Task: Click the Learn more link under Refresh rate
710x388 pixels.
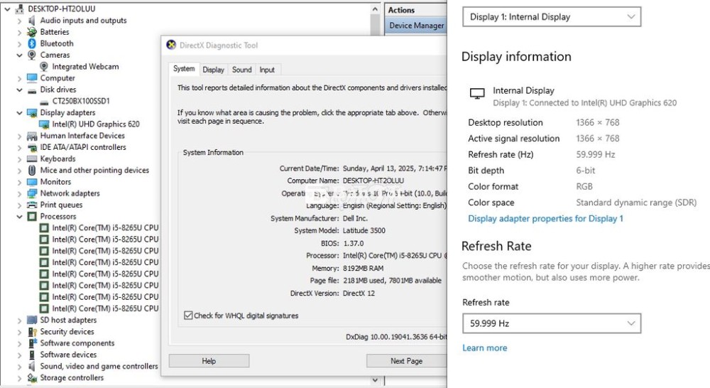Action: click(484, 347)
